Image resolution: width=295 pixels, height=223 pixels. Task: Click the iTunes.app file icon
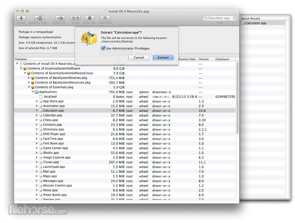click(x=40, y=162)
